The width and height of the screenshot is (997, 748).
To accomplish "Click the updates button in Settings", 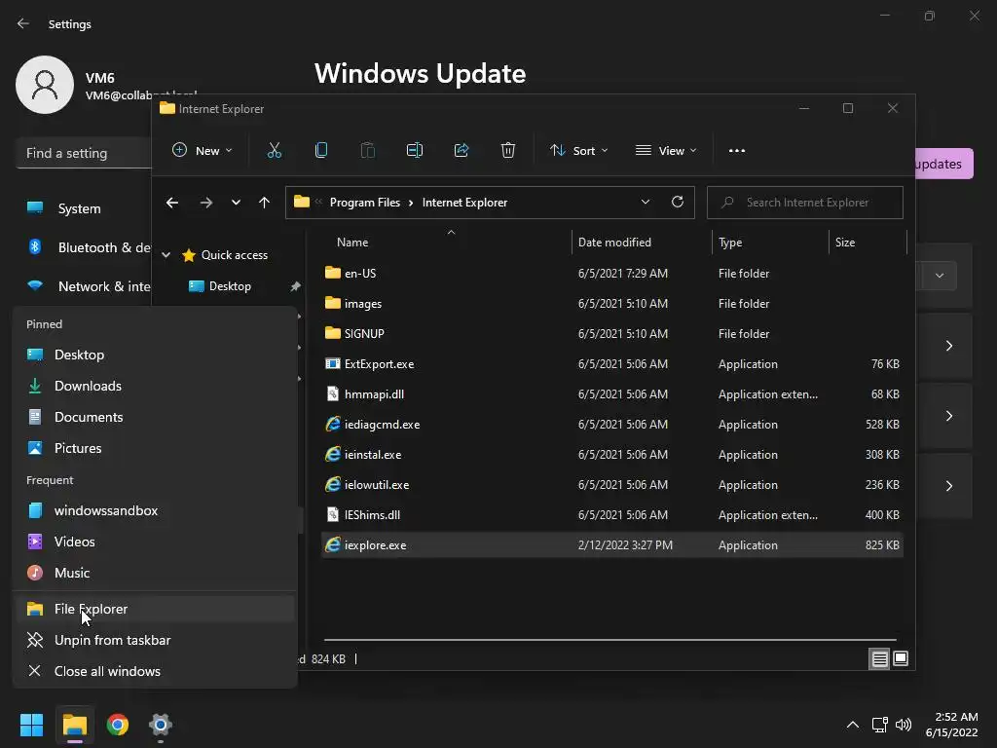I will [x=943, y=164].
